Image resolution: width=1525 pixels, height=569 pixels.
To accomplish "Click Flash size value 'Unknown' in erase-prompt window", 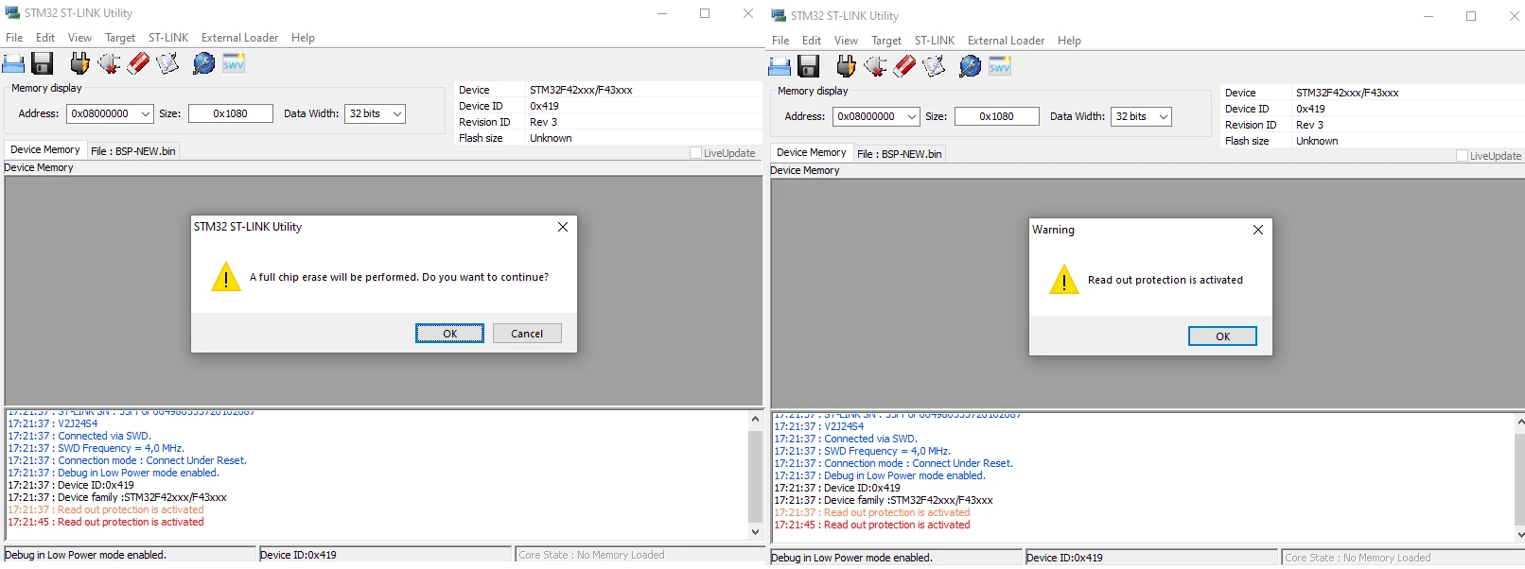I will [551, 138].
